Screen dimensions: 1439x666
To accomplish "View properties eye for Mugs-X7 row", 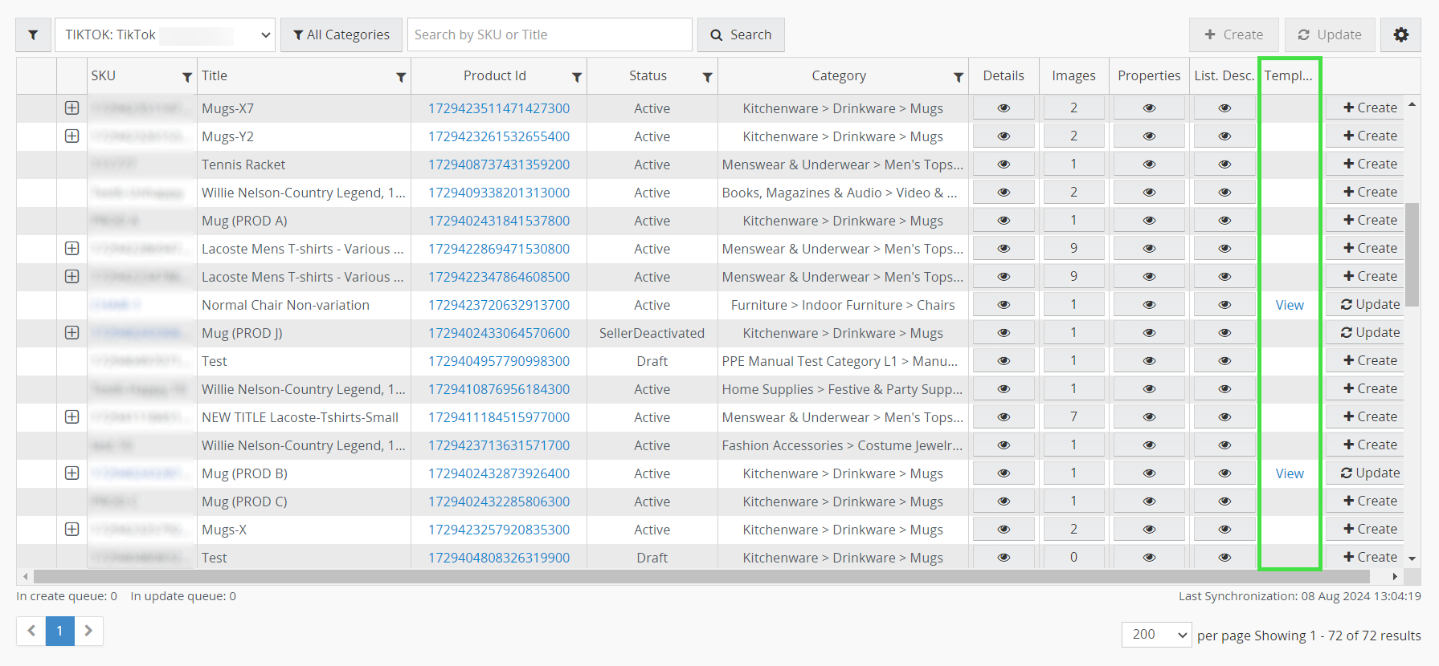I will pos(1149,108).
